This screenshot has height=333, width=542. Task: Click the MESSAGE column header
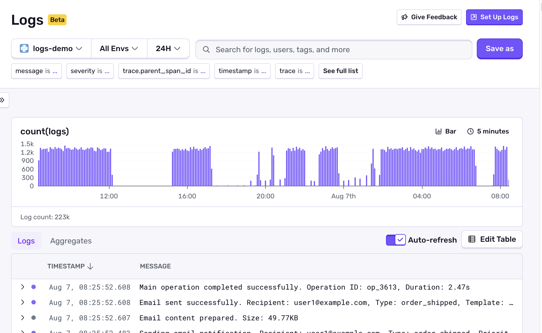(155, 266)
